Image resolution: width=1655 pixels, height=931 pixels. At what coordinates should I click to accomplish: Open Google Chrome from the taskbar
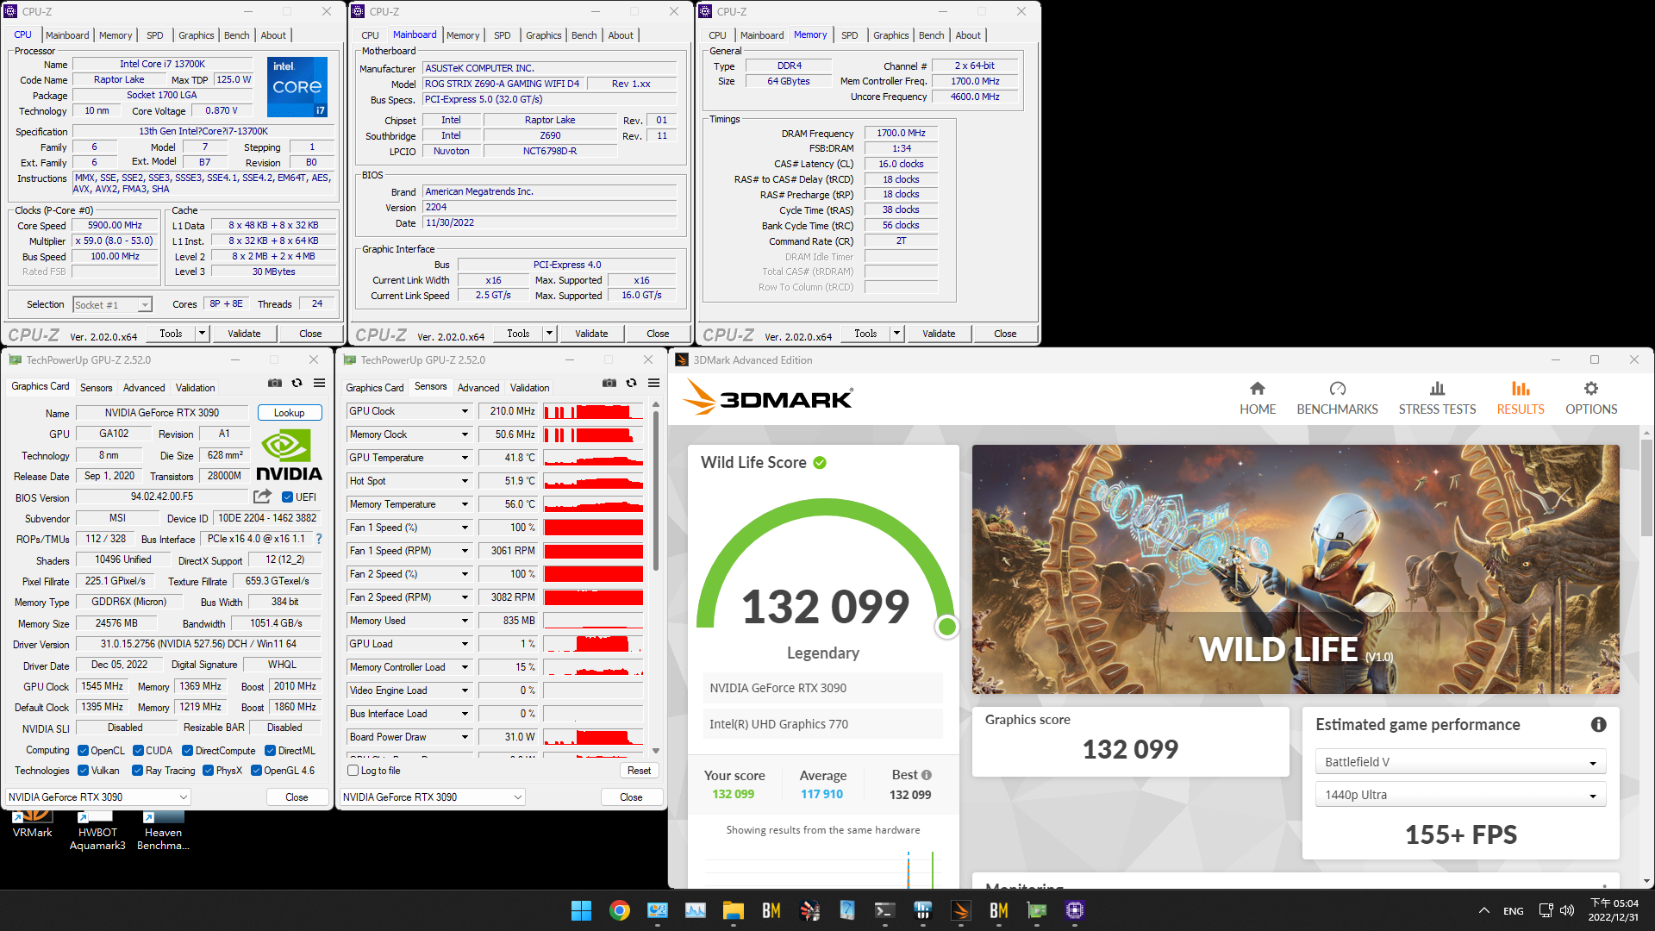(620, 910)
